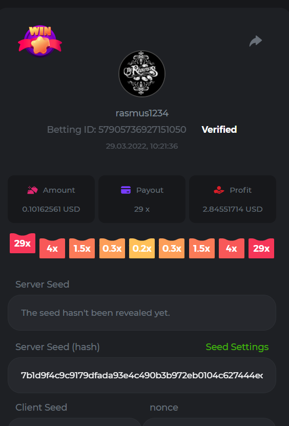Viewport: 289px width, 426px height.
Task: Click the Betting ID number
Action: pos(142,130)
